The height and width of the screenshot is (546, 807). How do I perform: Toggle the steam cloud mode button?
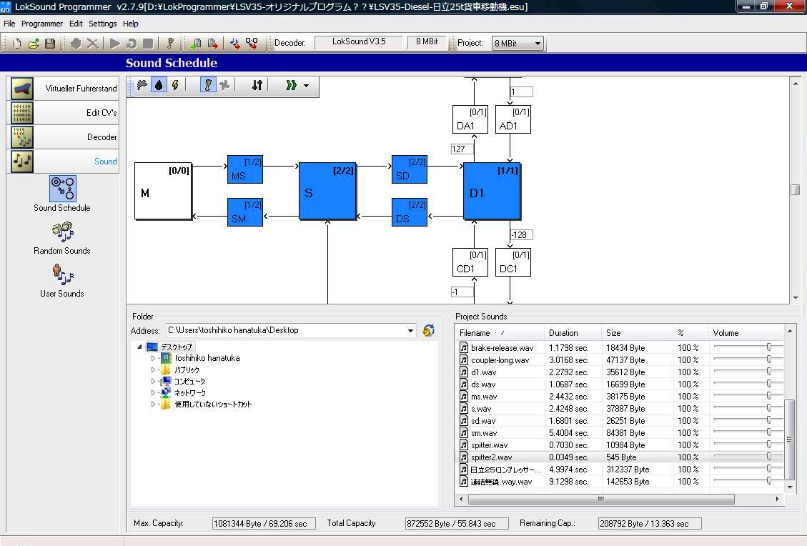click(x=142, y=85)
